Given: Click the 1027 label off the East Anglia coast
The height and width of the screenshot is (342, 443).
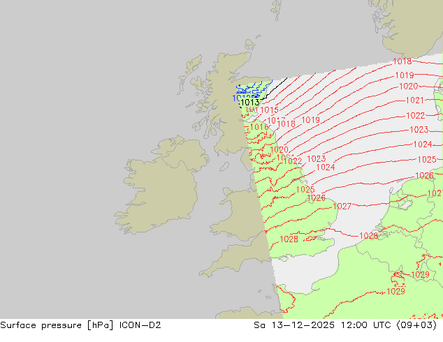Looking at the screenshot, I should pos(342,207).
